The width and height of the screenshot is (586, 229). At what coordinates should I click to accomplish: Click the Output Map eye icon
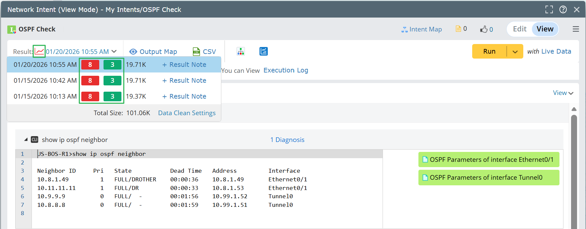coord(133,52)
